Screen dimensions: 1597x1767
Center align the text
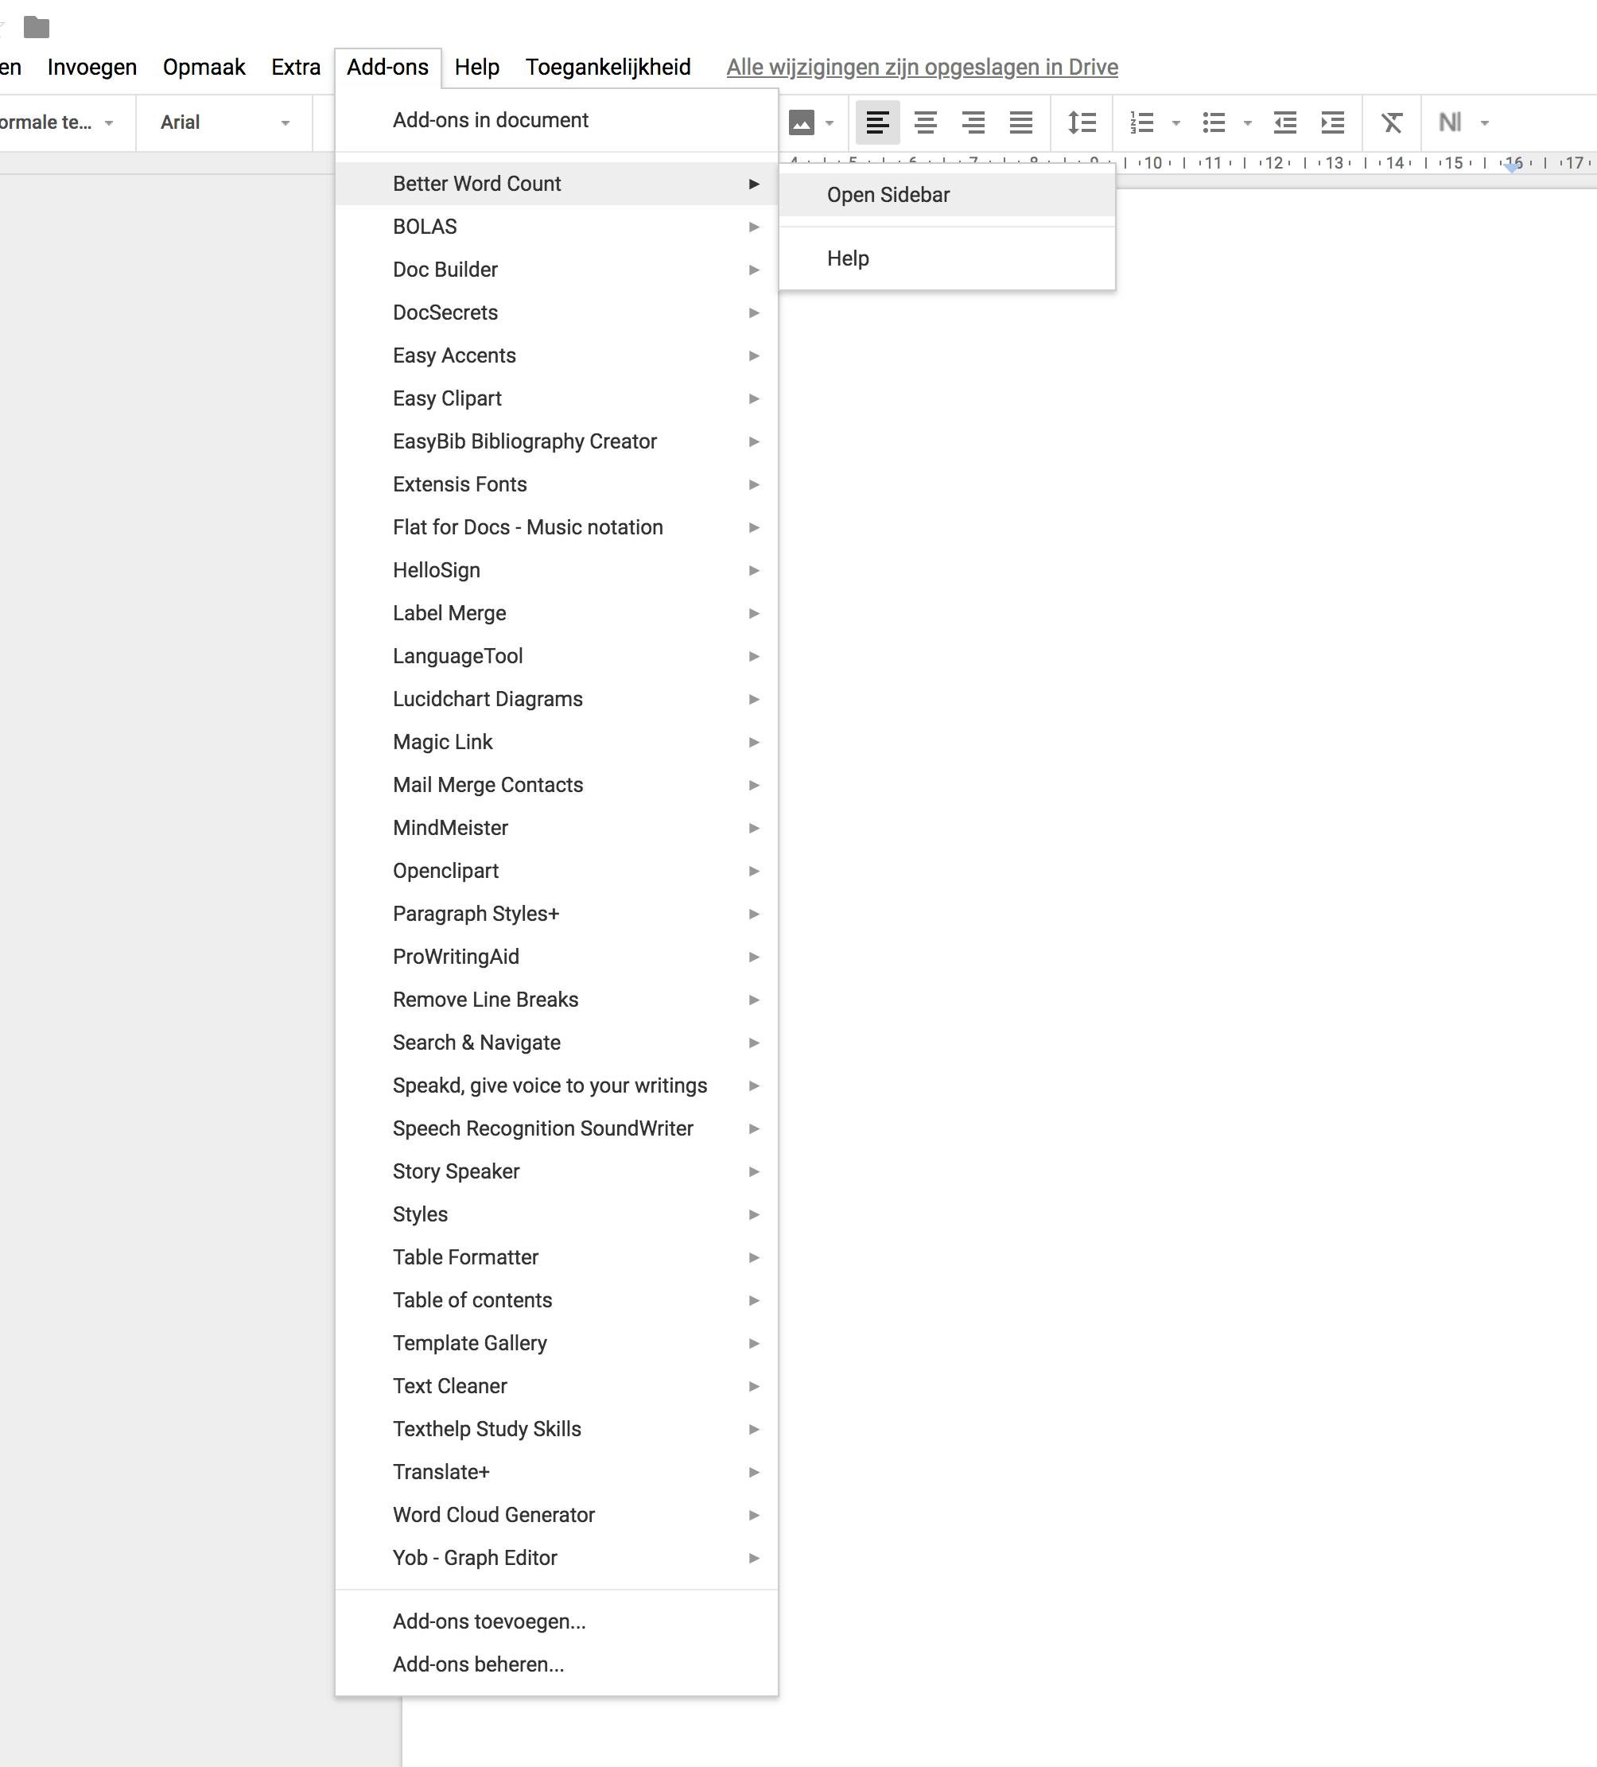coord(926,122)
